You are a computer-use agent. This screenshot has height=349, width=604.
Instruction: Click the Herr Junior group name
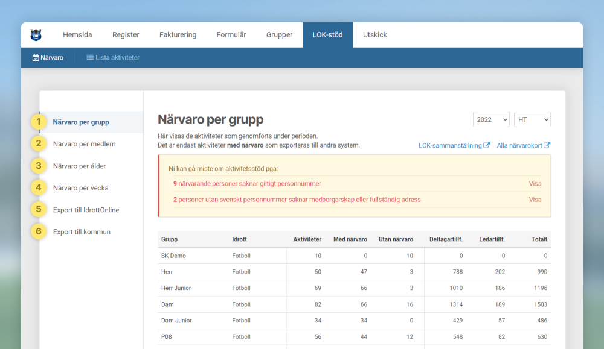(x=176, y=288)
